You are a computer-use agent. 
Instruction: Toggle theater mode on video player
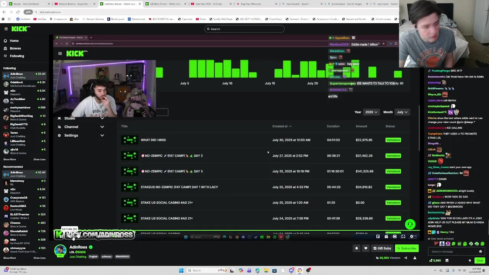pos(395,236)
